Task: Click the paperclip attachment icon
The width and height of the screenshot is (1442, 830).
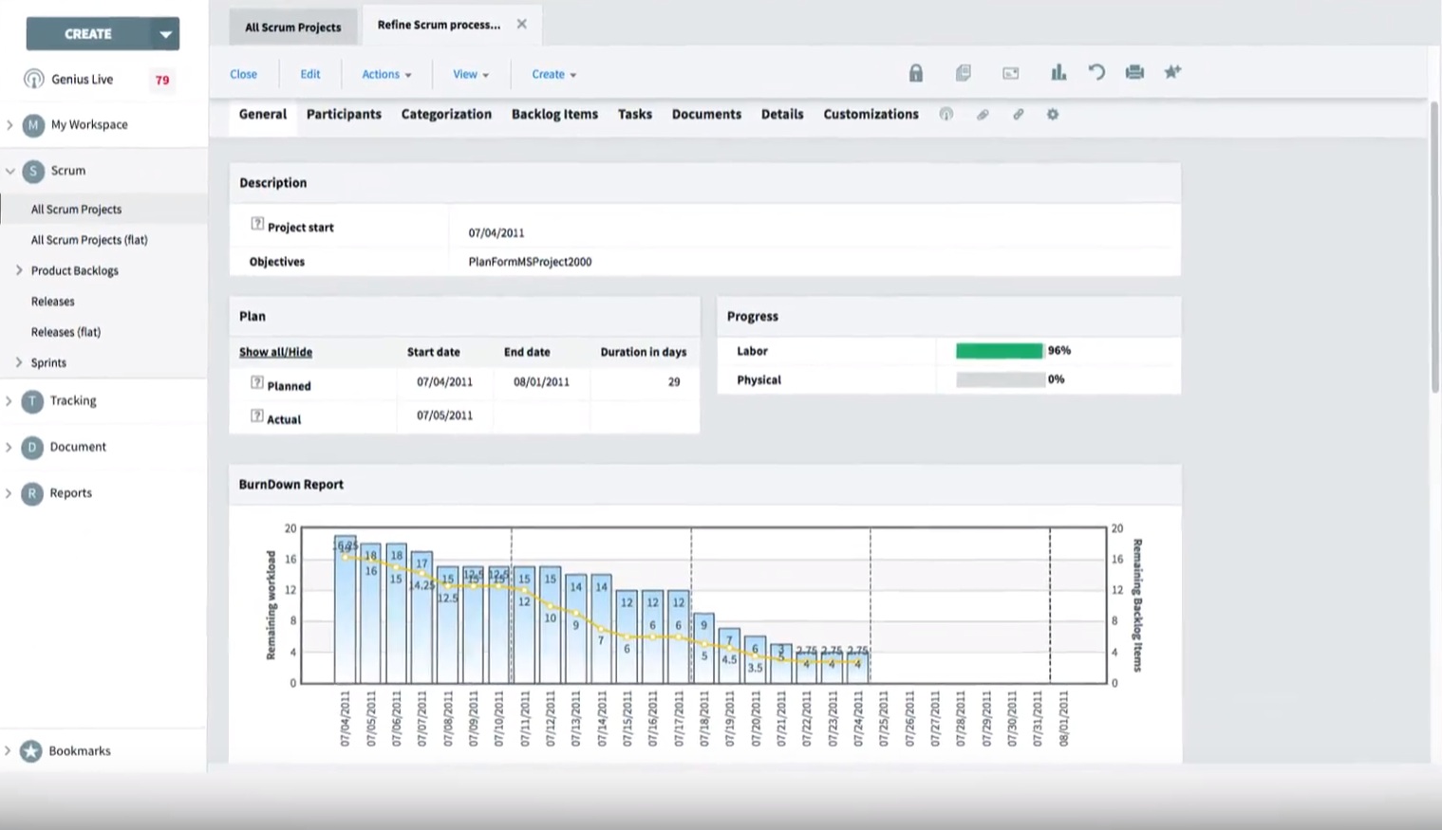Action: [983, 115]
